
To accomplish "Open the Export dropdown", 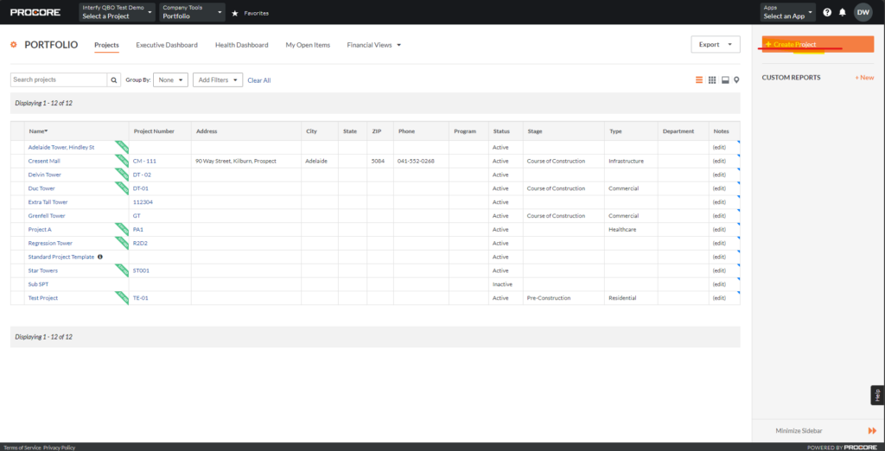I will [x=715, y=44].
